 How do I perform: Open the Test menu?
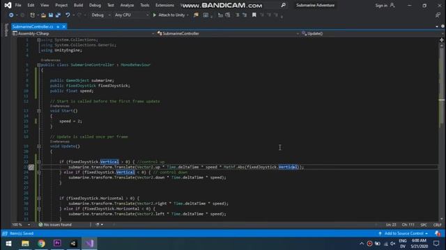111,5
